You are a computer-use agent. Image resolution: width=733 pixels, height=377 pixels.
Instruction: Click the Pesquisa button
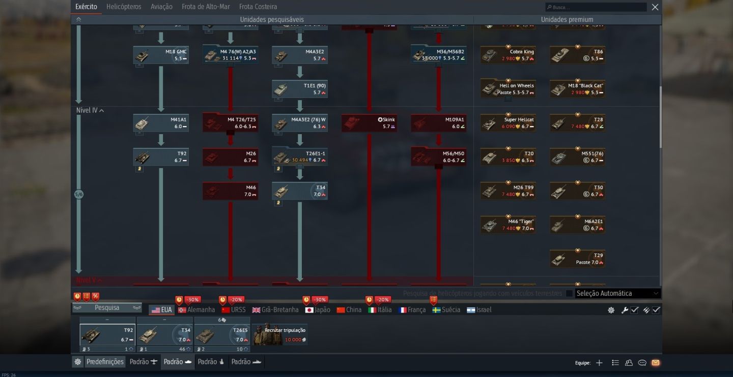click(x=107, y=308)
